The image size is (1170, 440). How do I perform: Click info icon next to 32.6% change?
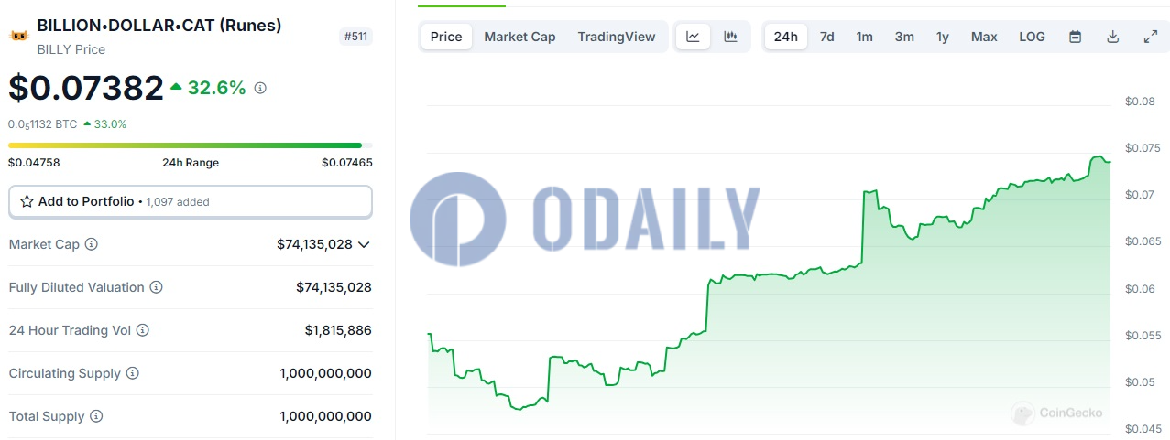[x=260, y=88]
